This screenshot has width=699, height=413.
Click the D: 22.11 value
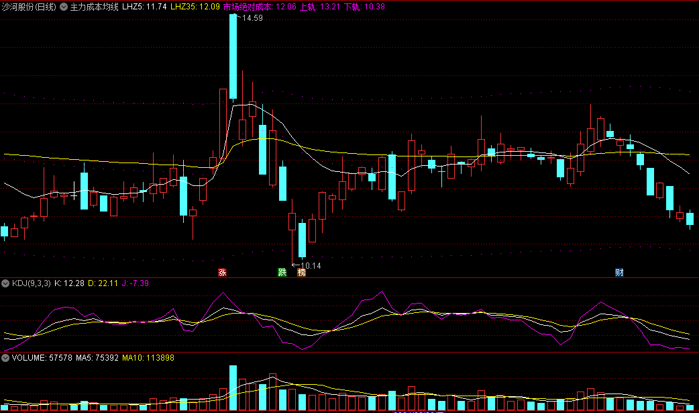pos(103,283)
